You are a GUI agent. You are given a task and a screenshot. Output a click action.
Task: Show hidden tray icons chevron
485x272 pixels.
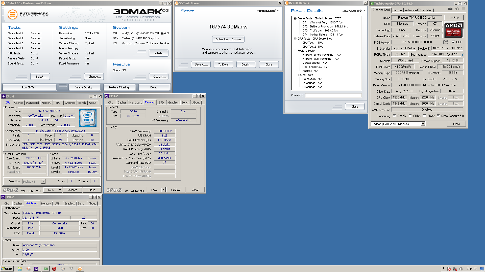(x=443, y=268)
